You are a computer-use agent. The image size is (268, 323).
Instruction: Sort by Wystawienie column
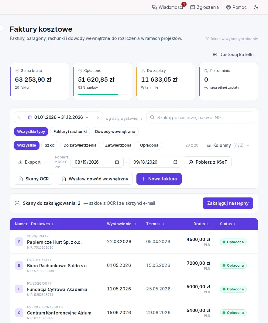point(121,224)
